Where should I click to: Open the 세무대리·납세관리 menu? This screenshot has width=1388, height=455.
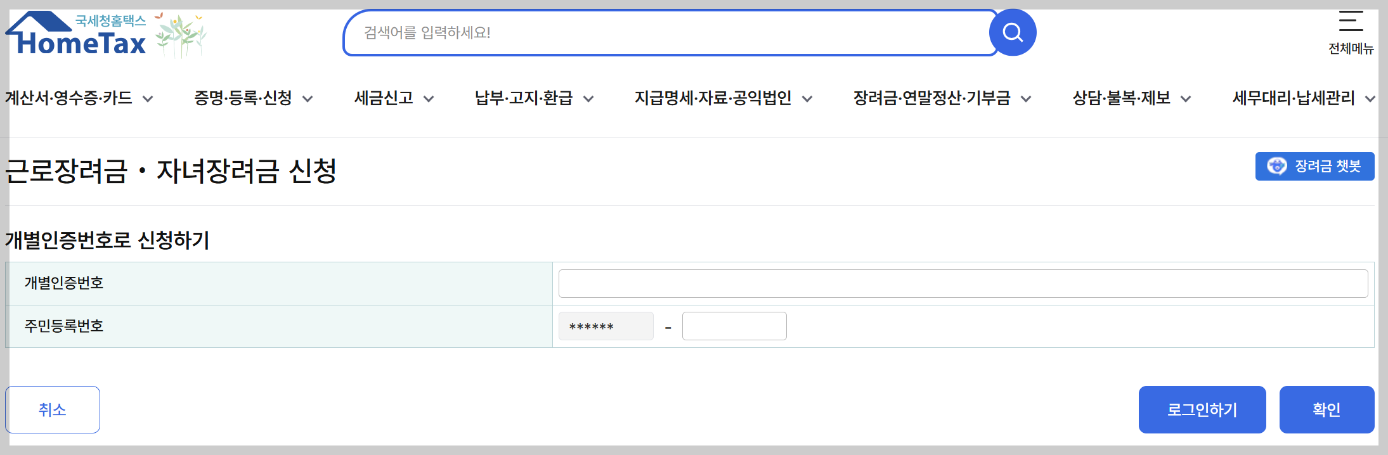[1294, 98]
